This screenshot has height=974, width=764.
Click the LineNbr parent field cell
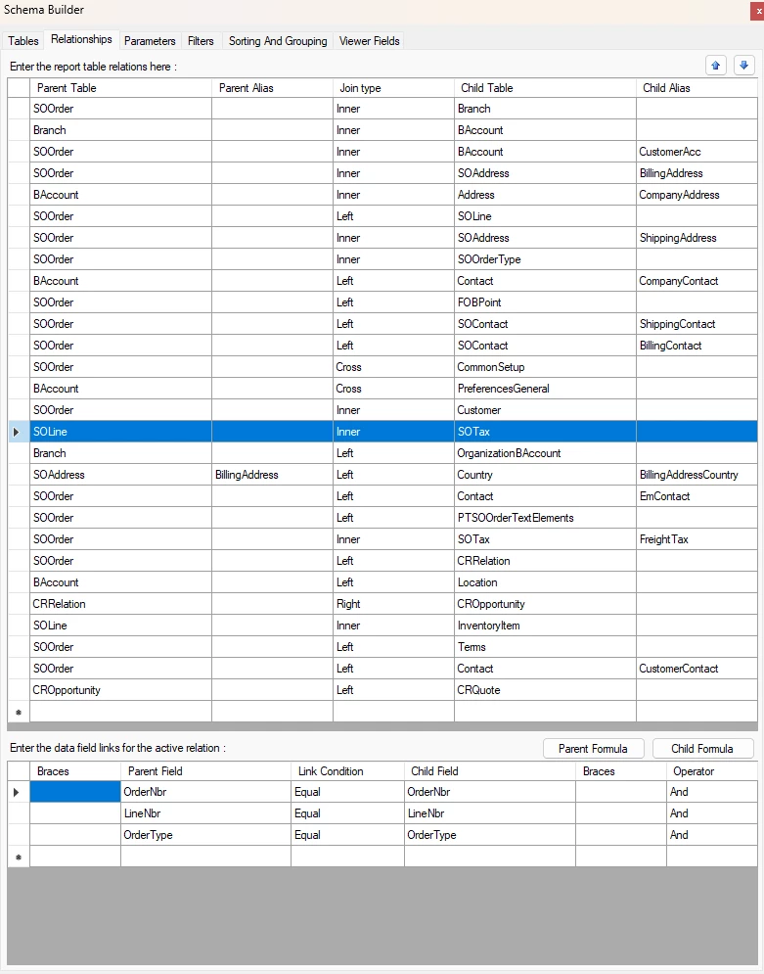pyautogui.click(x=205, y=813)
